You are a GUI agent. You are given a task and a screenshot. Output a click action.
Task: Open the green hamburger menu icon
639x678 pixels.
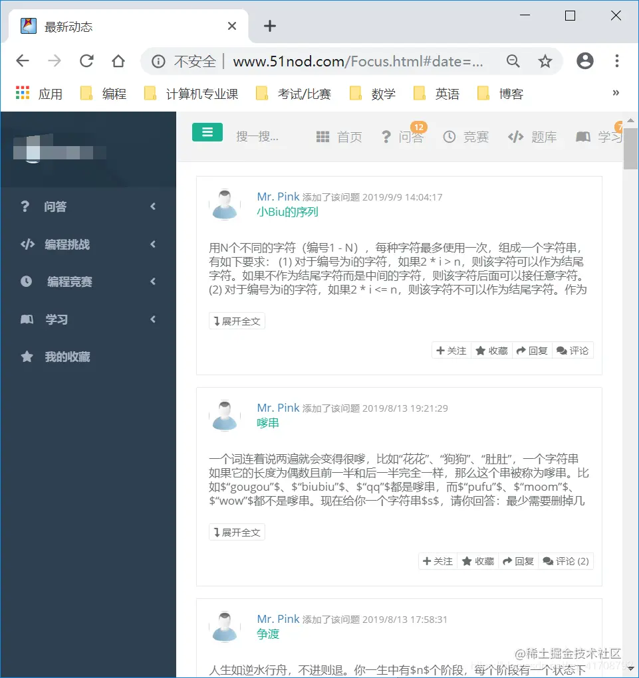(207, 132)
